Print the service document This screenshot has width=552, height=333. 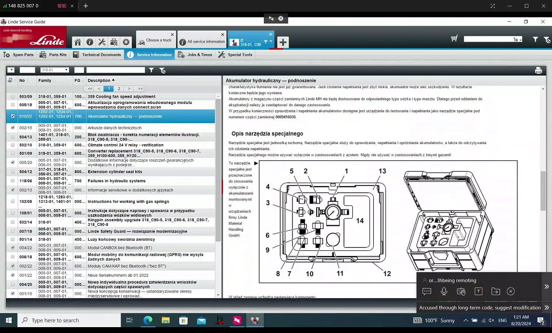(538, 71)
